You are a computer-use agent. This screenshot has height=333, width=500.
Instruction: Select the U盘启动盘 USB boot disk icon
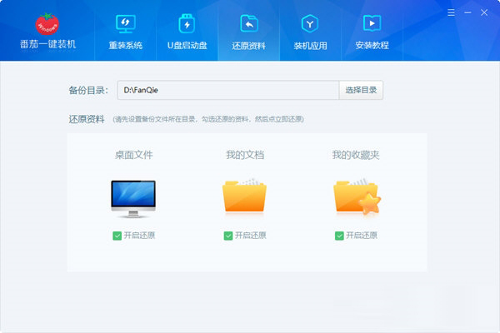coord(187,22)
